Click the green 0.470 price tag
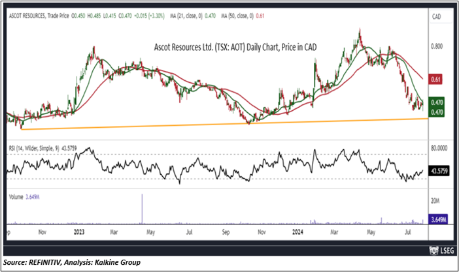The width and height of the screenshot is (459, 272). (437, 102)
